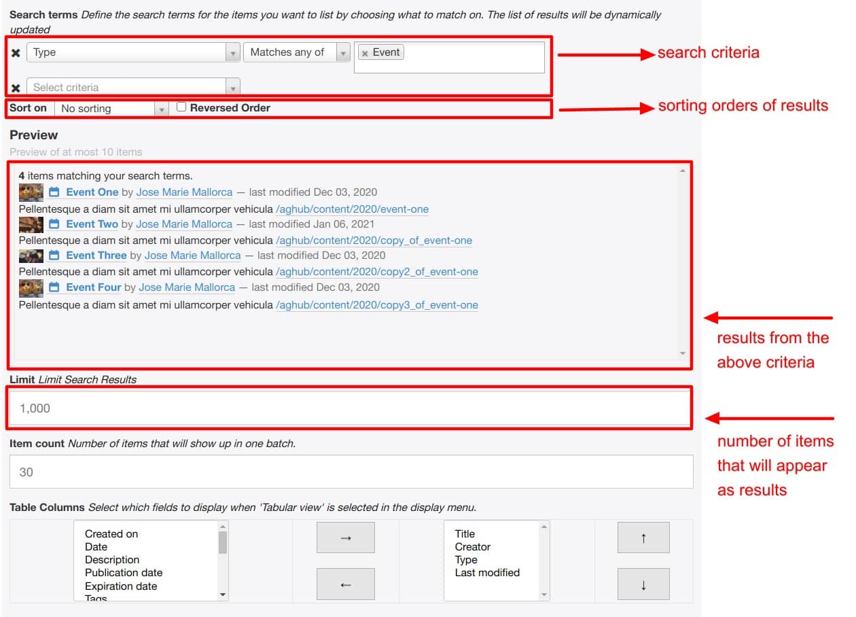
Task: Open the /aghub/content/2020/copy3_of_event-one path link
Action: (x=376, y=305)
